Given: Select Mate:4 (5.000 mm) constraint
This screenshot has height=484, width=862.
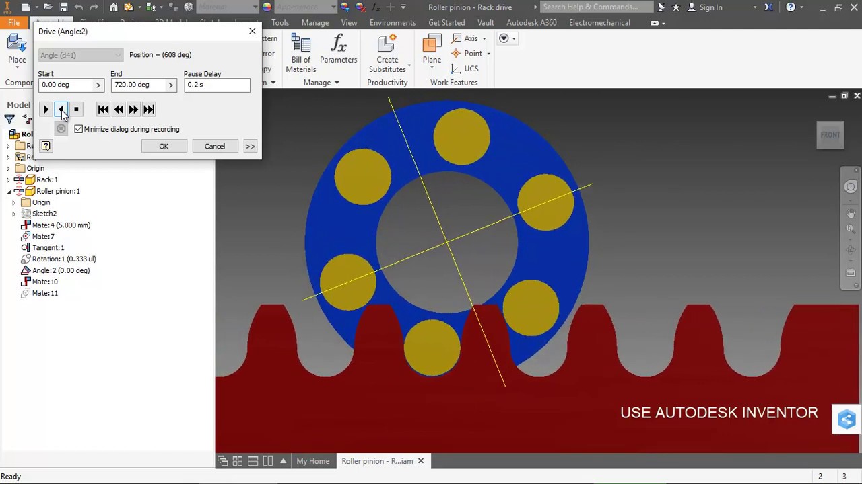Looking at the screenshot, I should click(x=55, y=225).
